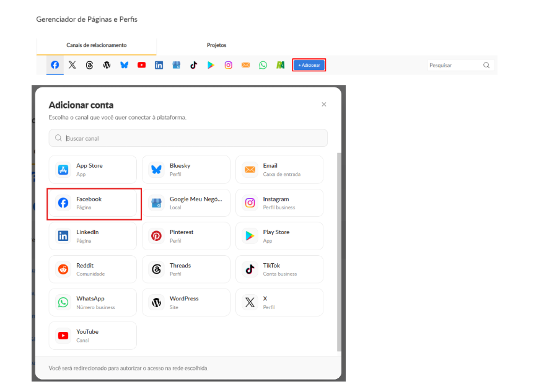This screenshot has width=544, height=384.
Task: Choose the WordPress Site card in the dialog
Action: click(186, 302)
